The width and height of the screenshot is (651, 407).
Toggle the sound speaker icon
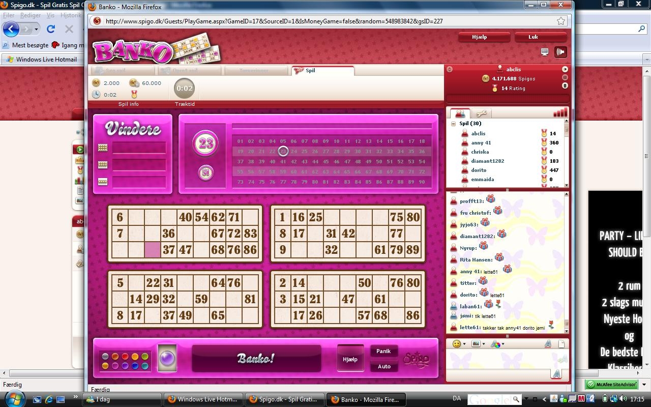560,52
